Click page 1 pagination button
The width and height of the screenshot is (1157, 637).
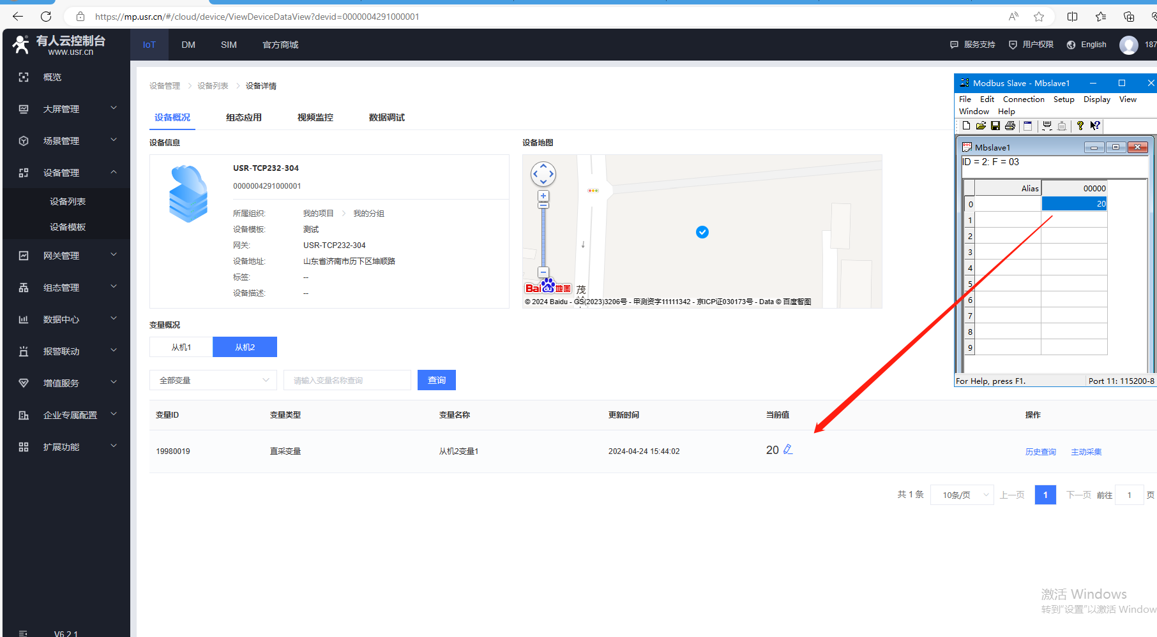pyautogui.click(x=1045, y=495)
